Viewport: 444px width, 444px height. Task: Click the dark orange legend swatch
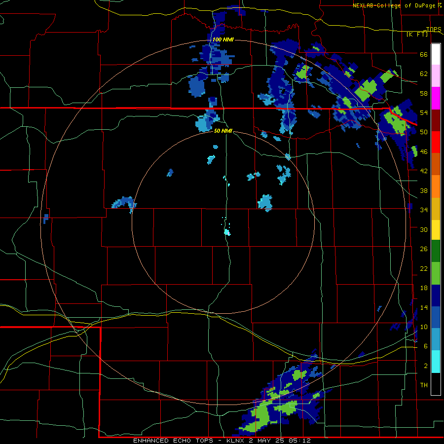pyautogui.click(x=436, y=164)
